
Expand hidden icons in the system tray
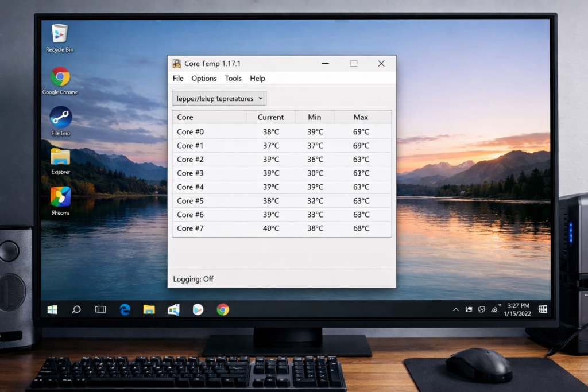pos(456,309)
